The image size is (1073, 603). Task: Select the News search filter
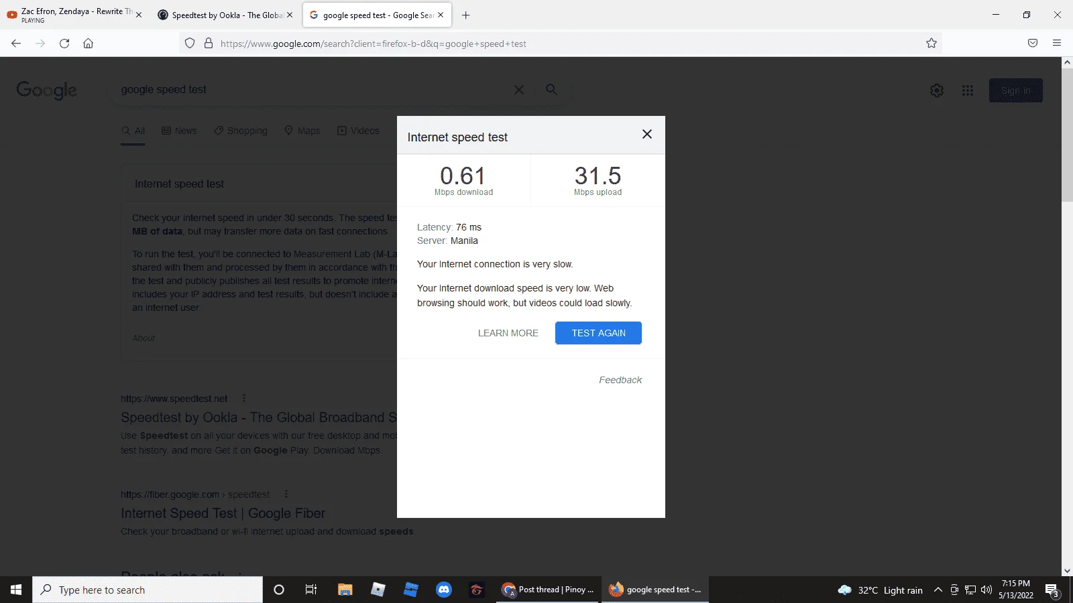click(x=179, y=131)
